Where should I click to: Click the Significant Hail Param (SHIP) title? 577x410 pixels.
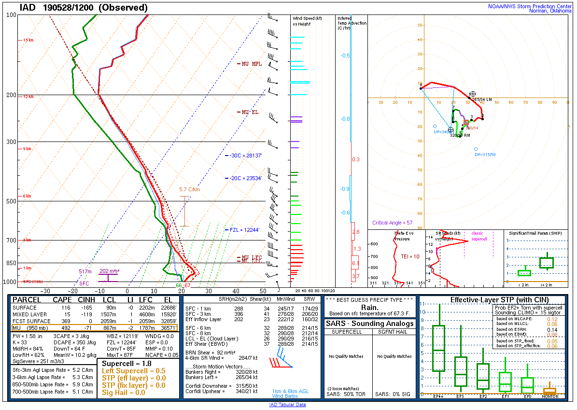[x=535, y=233]
